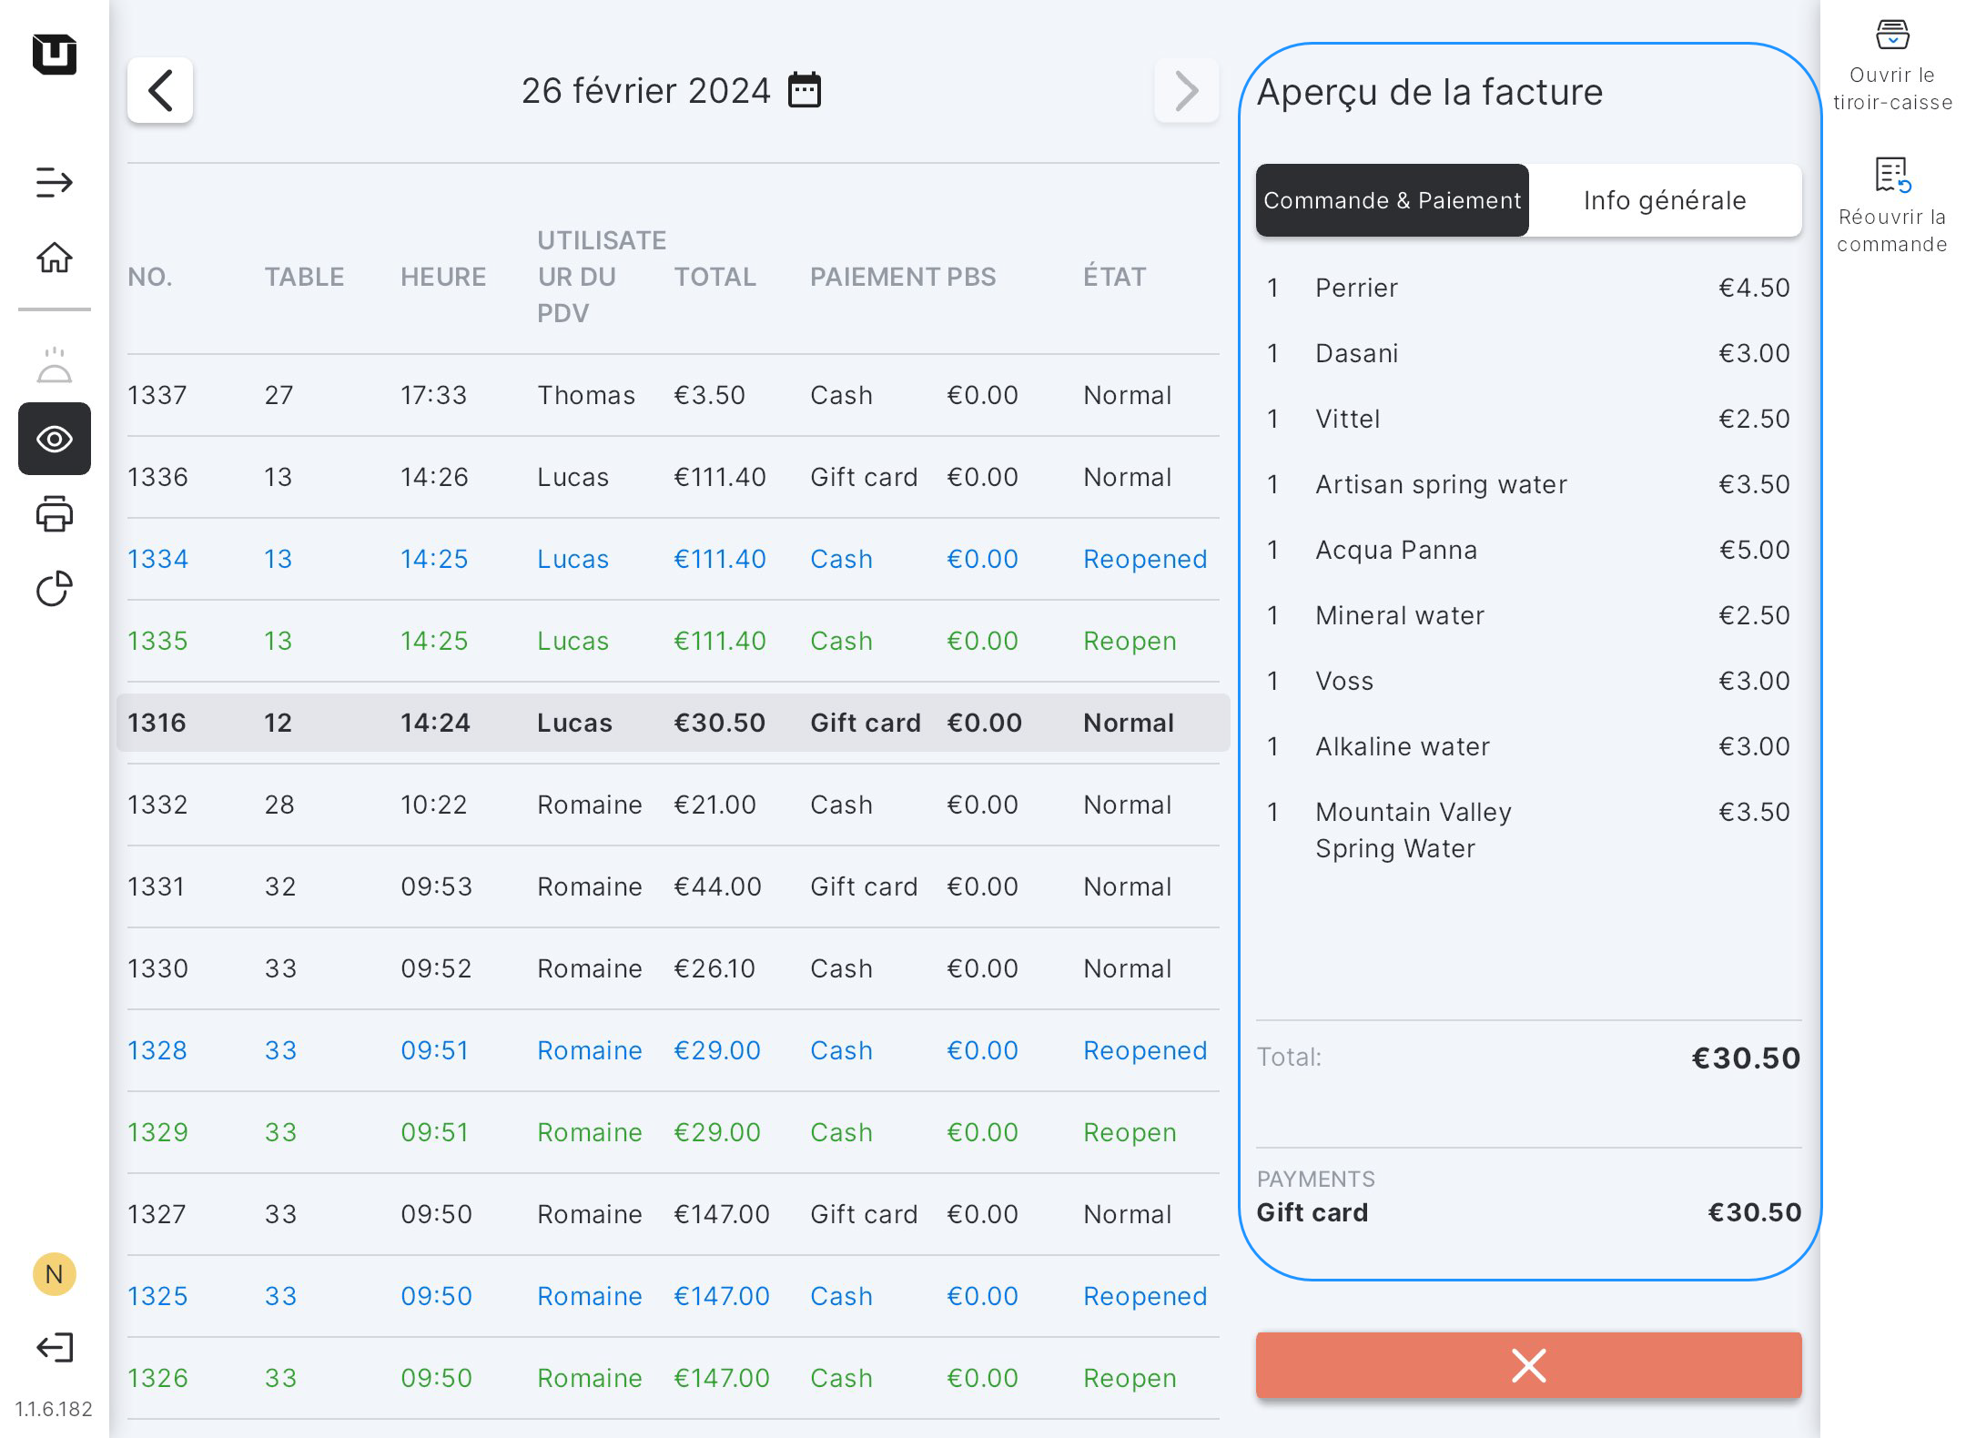Open the calendar date picker icon
Screen dimensions: 1966x1438
tap(805, 90)
